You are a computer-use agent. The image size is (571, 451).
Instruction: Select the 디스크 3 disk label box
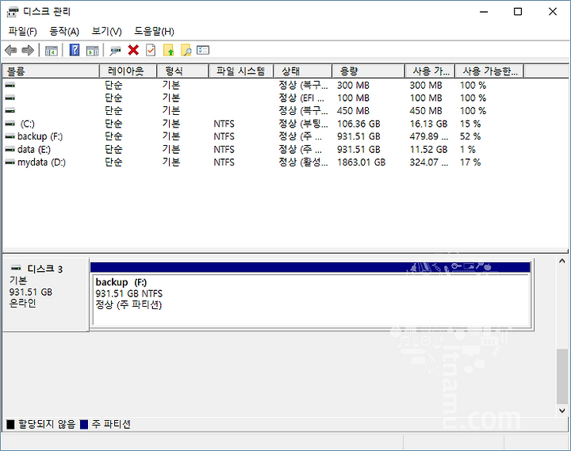tap(45, 295)
